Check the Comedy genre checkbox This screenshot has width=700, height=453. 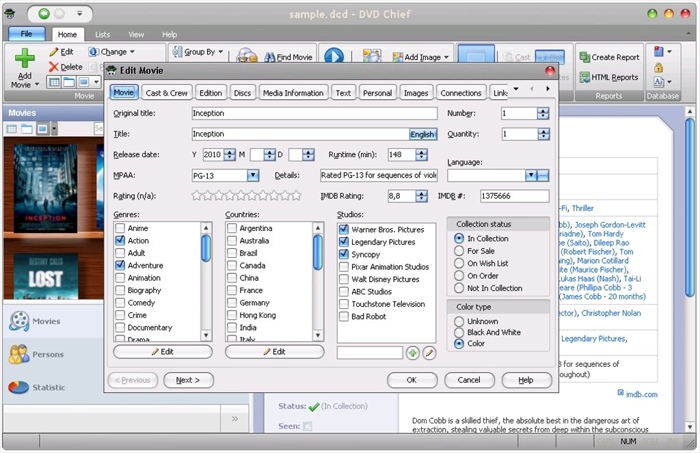click(x=120, y=303)
